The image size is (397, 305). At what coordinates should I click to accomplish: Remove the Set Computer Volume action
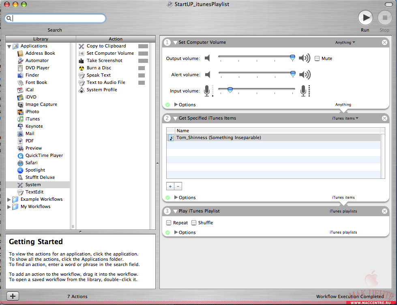(384, 43)
